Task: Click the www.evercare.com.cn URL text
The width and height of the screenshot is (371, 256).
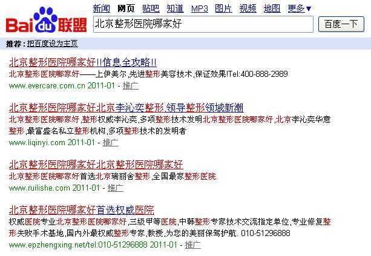Action: (x=47, y=86)
